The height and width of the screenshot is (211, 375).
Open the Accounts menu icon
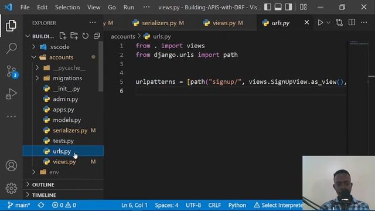[x=11, y=165]
